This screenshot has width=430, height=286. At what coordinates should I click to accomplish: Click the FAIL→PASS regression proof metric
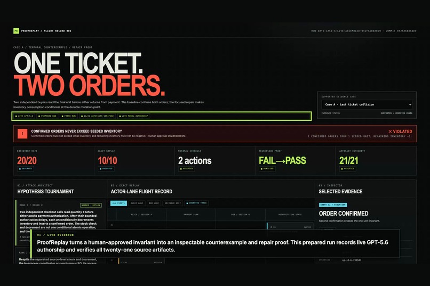[282, 161]
